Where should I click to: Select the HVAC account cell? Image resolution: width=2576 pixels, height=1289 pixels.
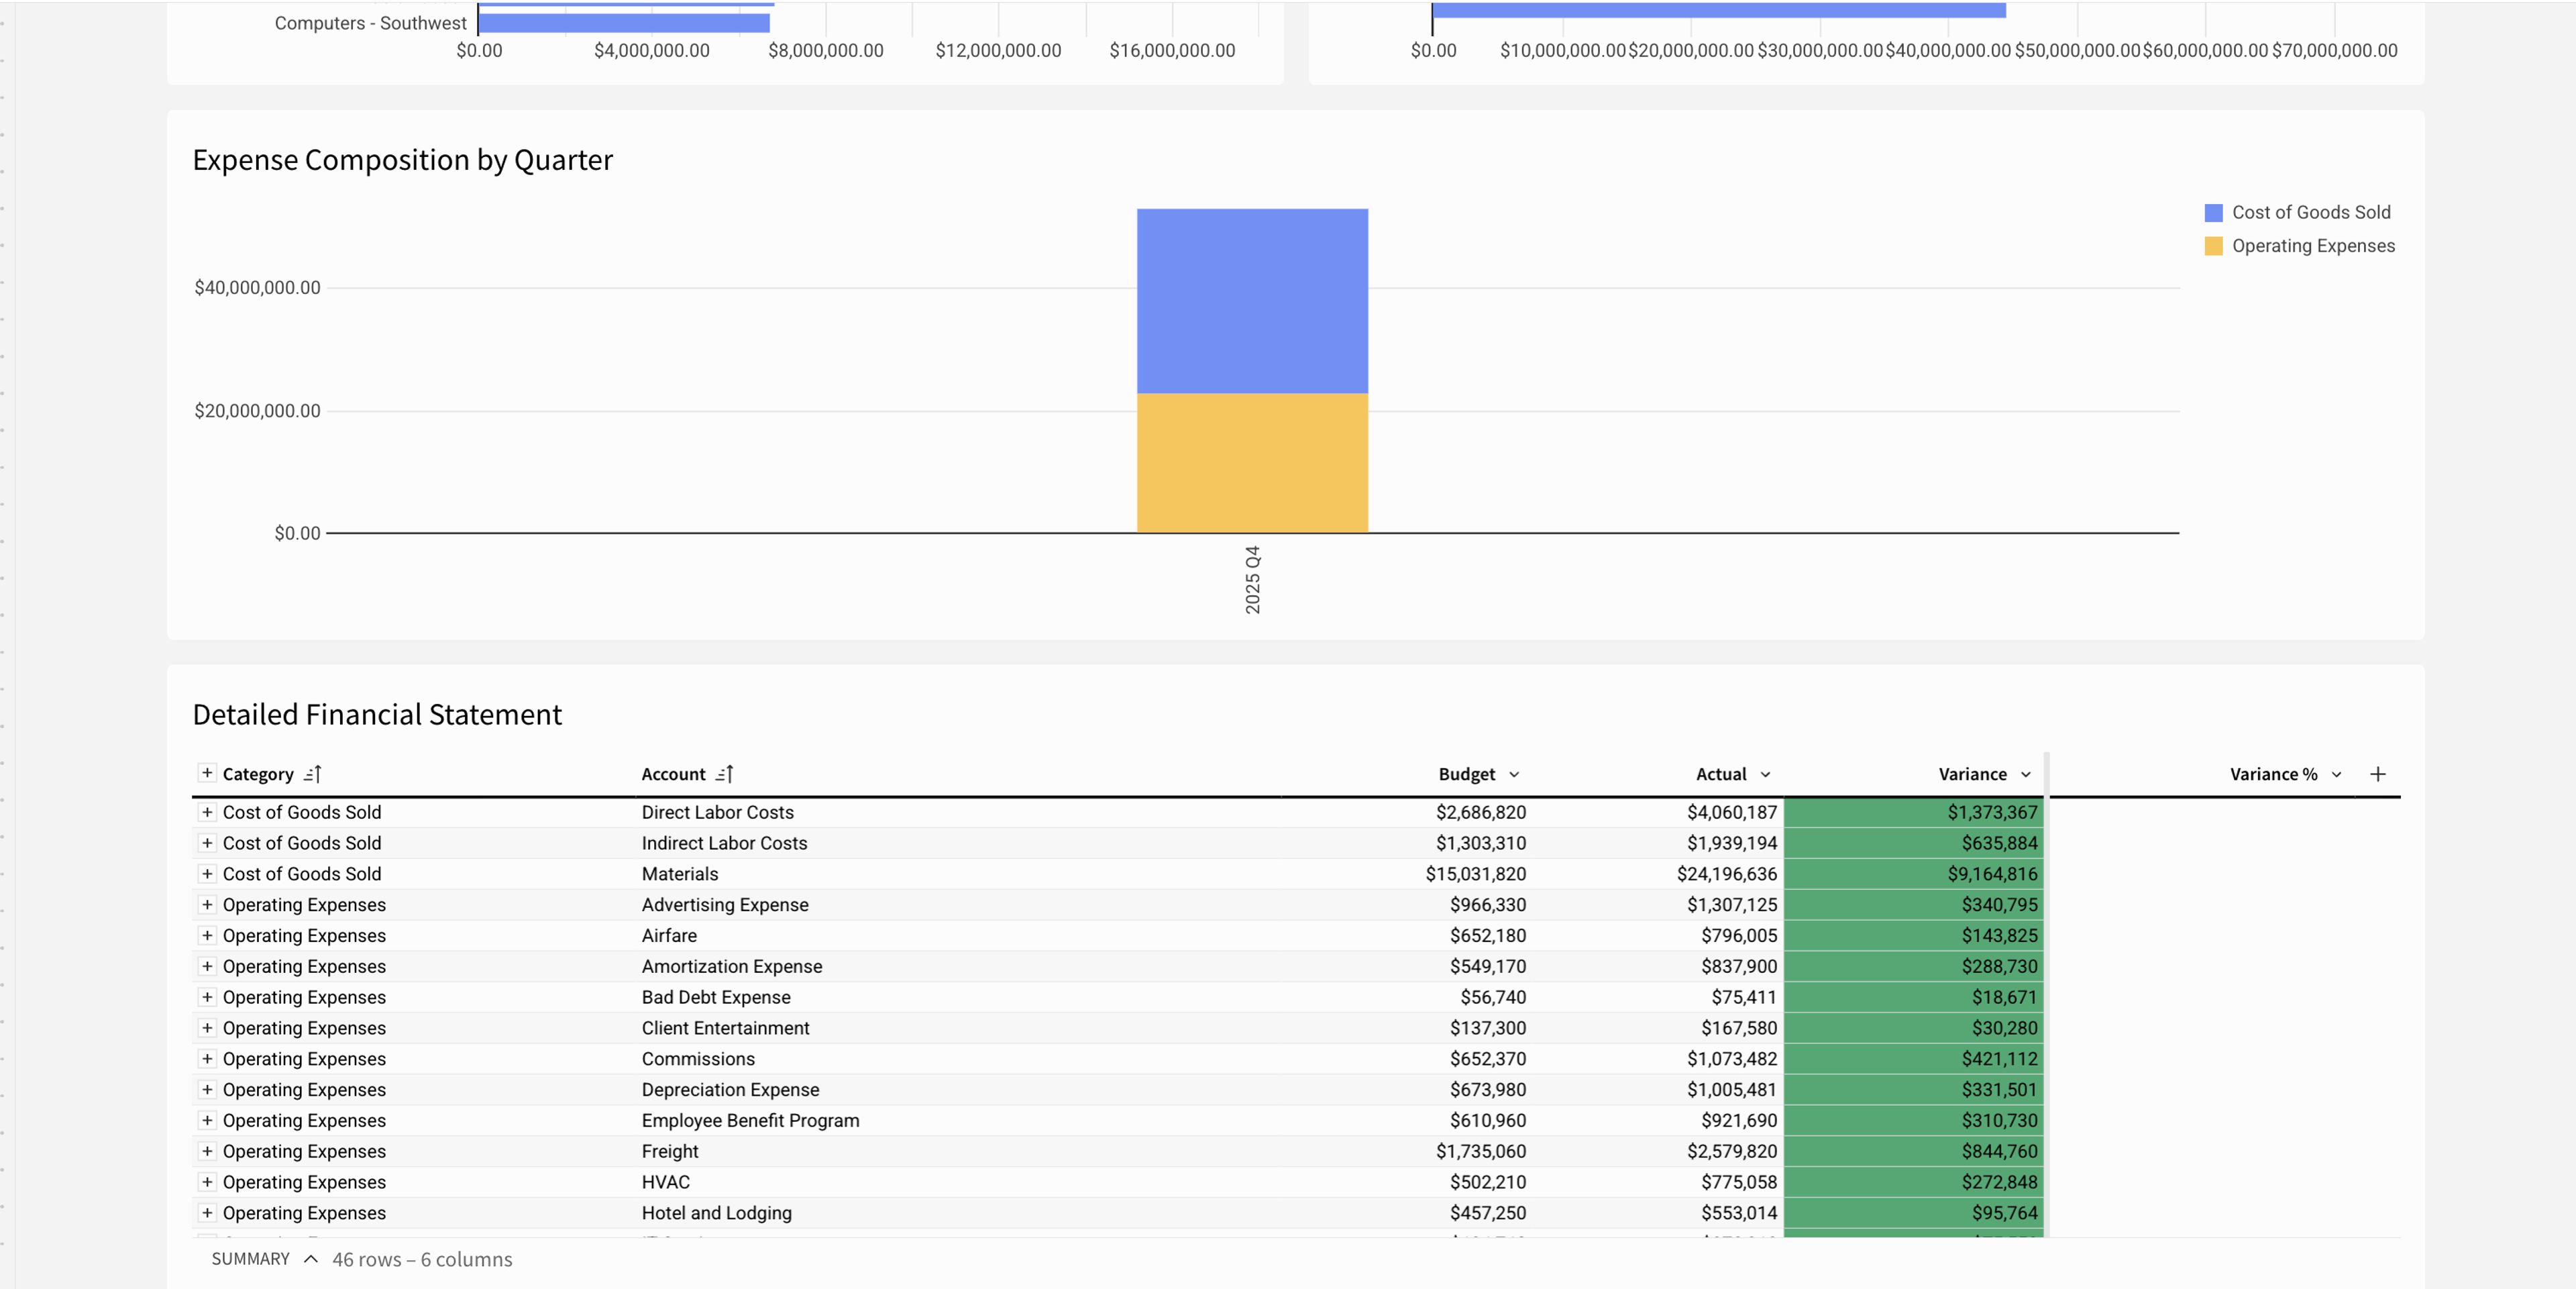pos(665,1182)
